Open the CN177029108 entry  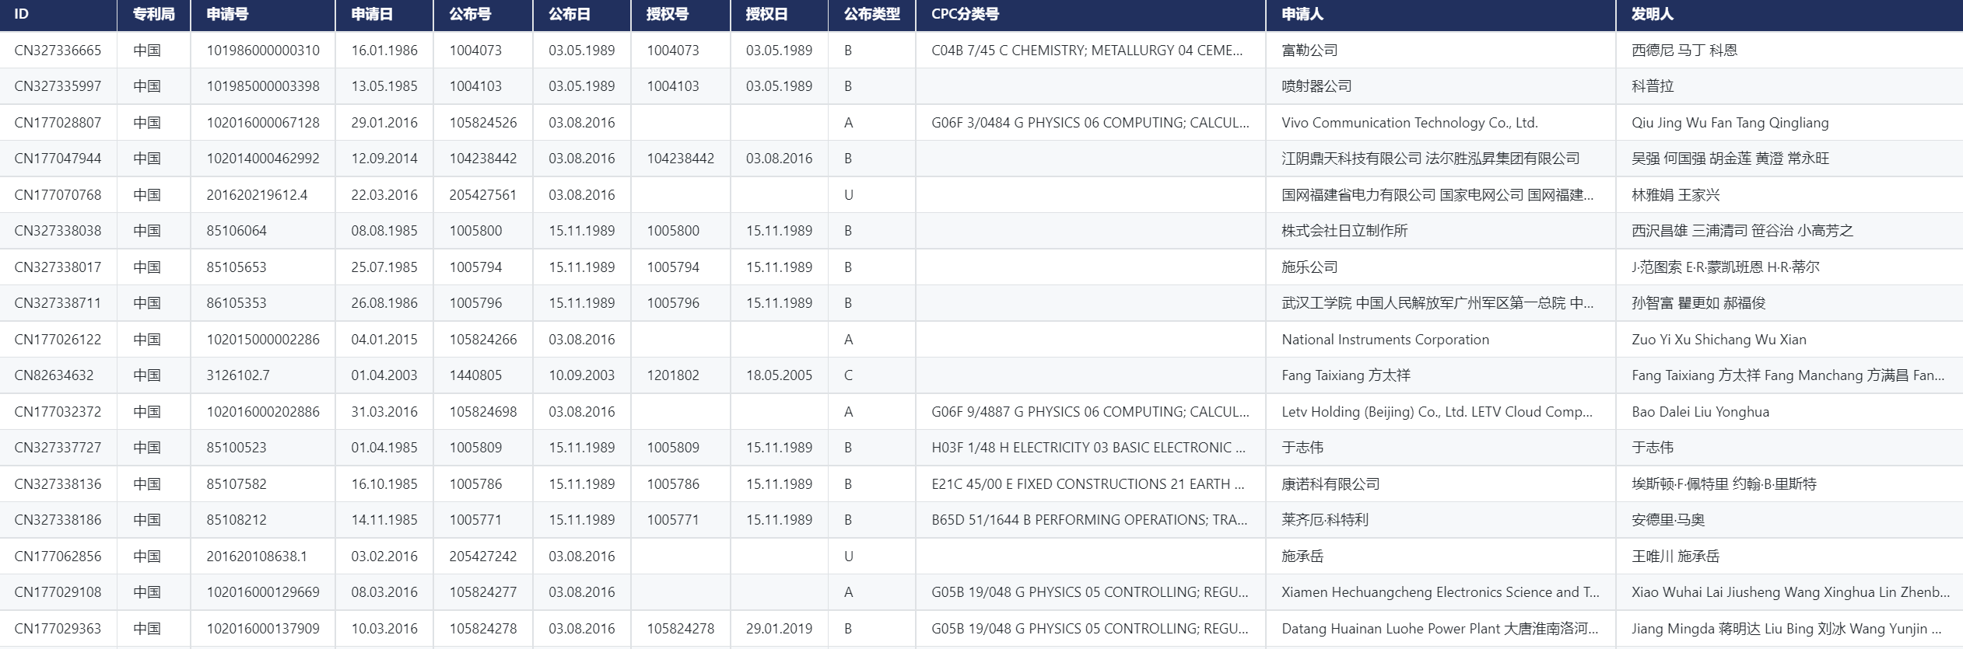point(58,592)
